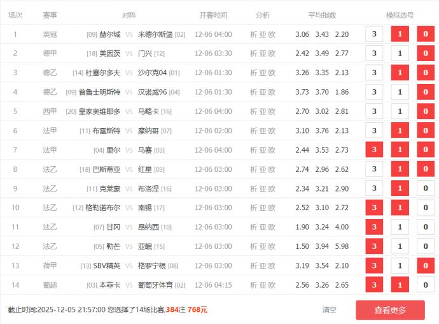Deselect the 1 (draw) pick for 杜塞尔多夫 match

point(400,73)
